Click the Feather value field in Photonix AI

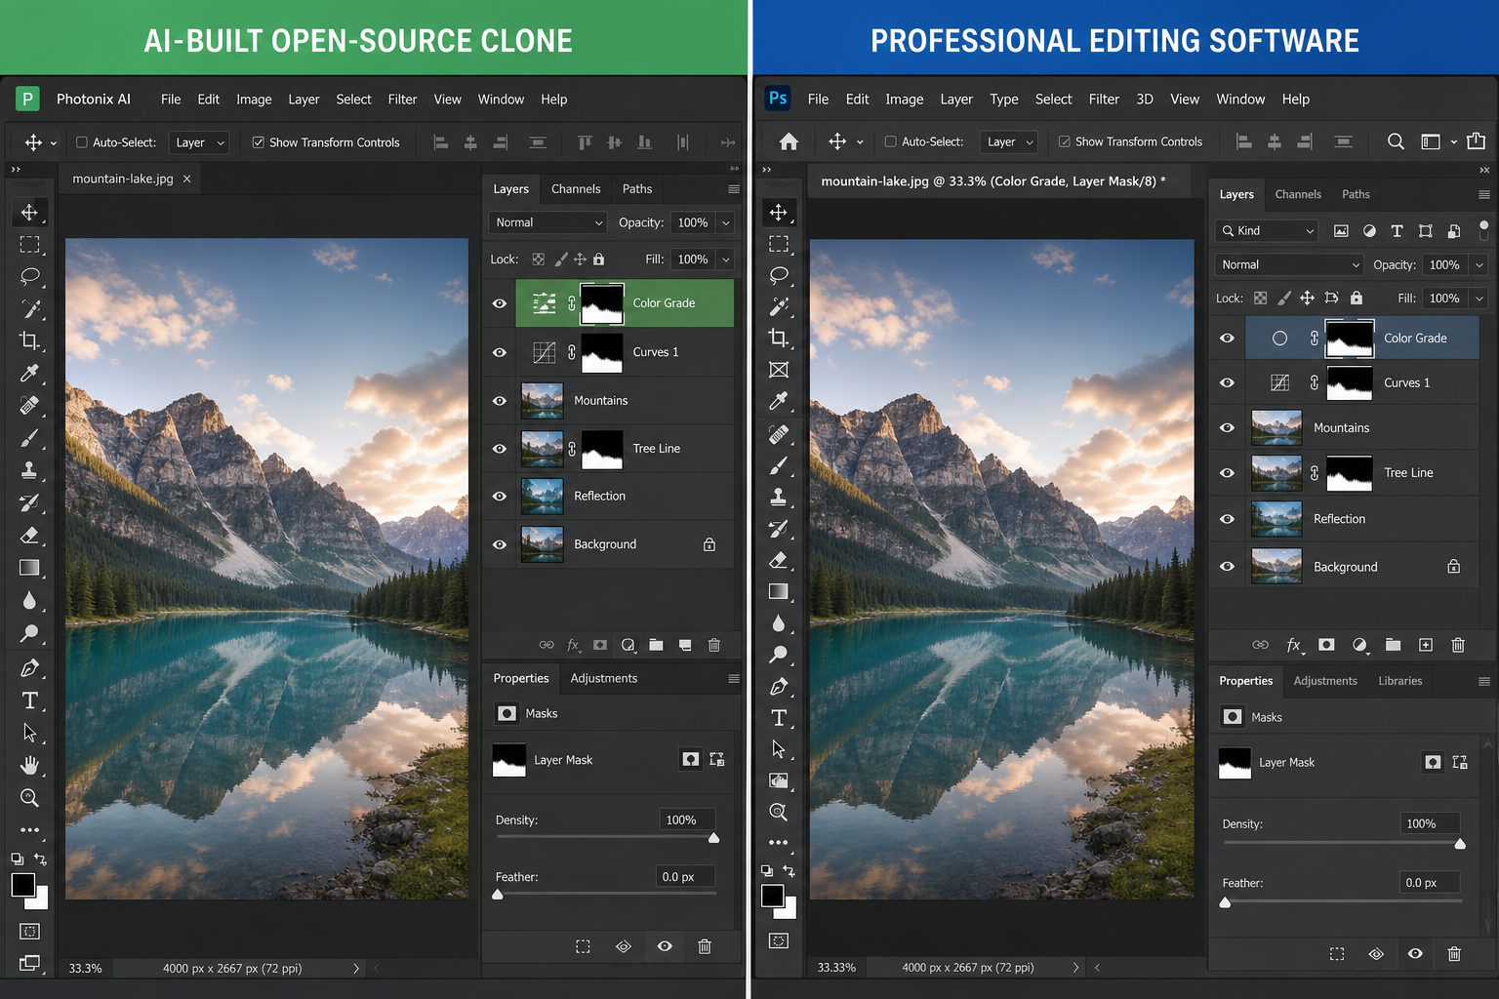click(x=685, y=877)
